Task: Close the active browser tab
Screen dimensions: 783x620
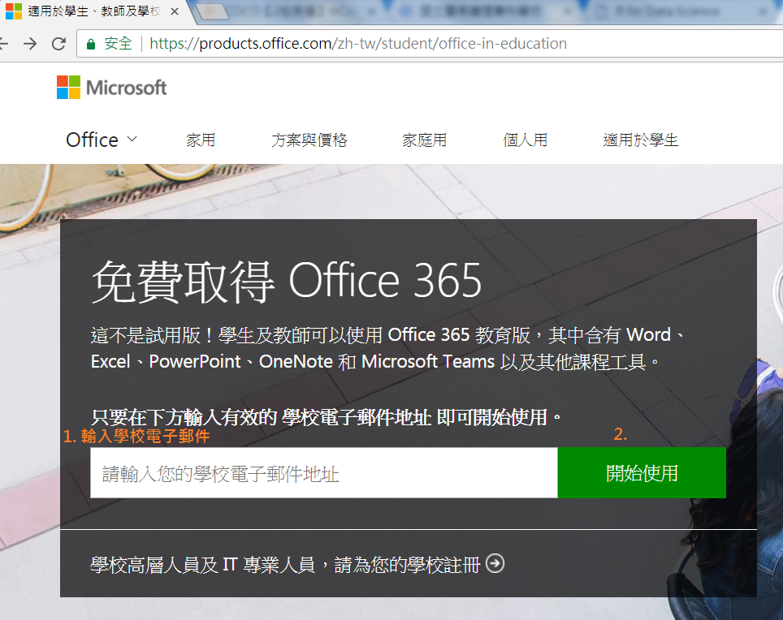Action: (x=175, y=11)
